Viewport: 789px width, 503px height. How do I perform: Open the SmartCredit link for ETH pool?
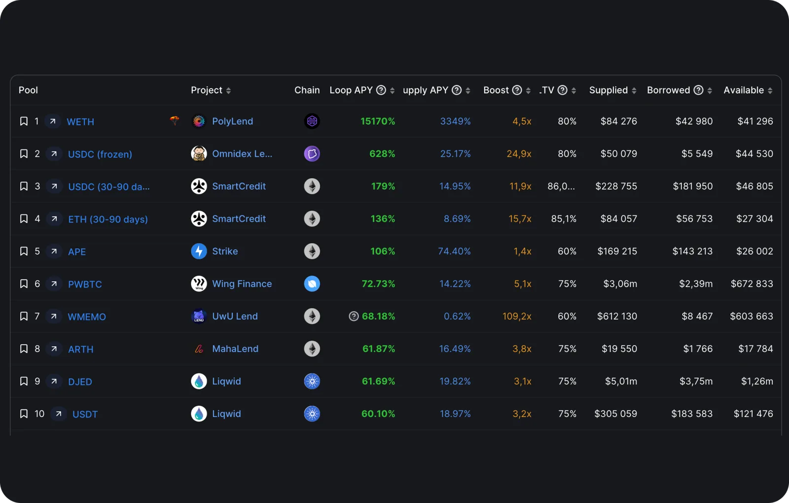tap(239, 218)
